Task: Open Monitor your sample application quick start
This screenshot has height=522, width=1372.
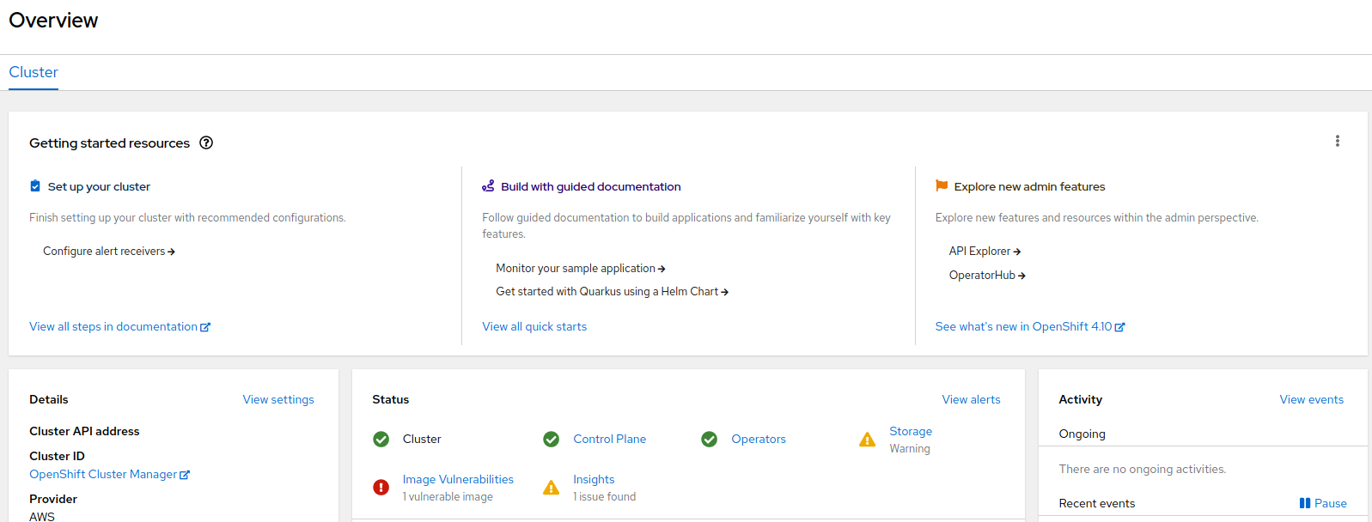Action: (580, 269)
